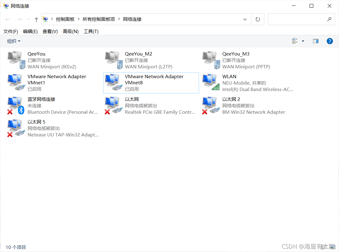Image resolution: width=339 pixels, height=252 pixels.
Task: Click the QeeYou connection name text
Action: [x=36, y=54]
